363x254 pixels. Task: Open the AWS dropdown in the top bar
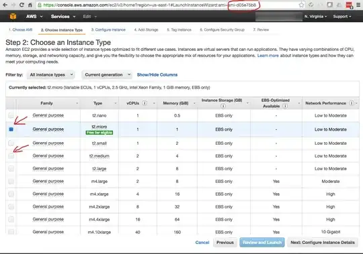click(34, 16)
